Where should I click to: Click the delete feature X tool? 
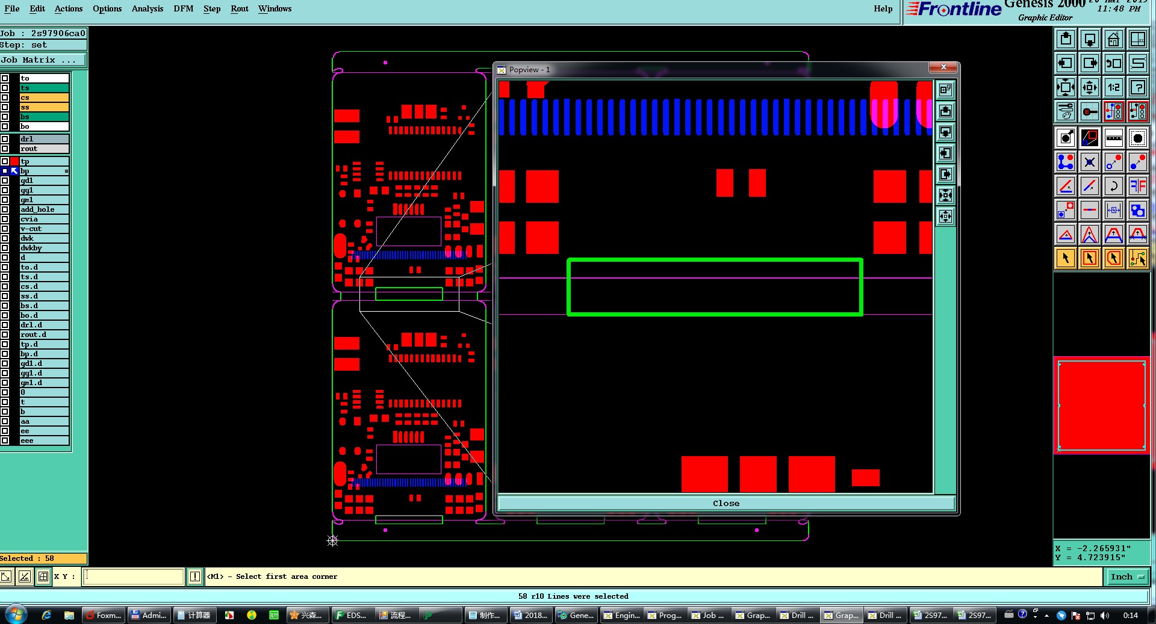tap(1090, 162)
